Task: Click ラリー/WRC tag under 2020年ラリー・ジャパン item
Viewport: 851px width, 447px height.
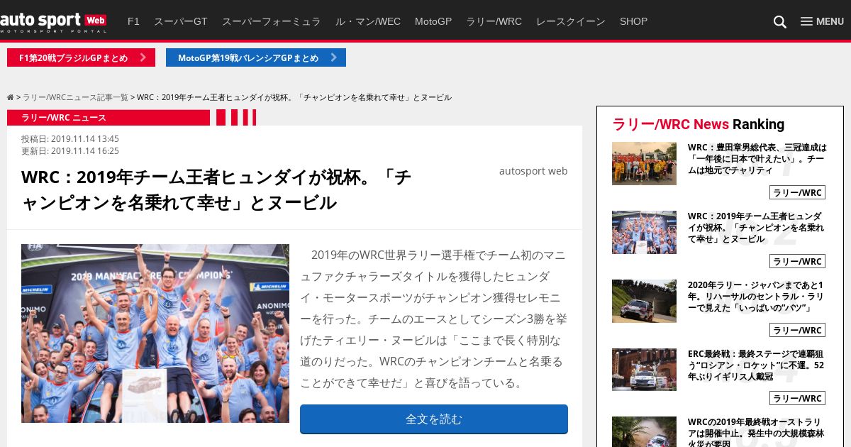Action: pyautogui.click(x=797, y=330)
